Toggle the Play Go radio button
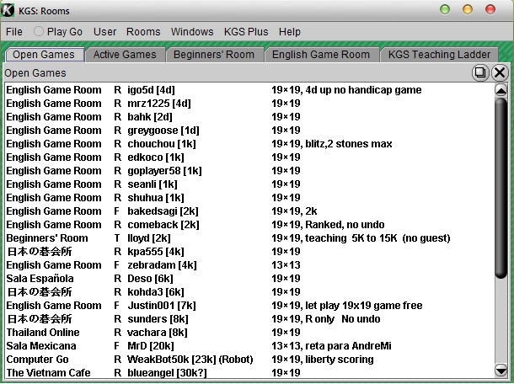The height and width of the screenshot is (384, 514). pos(39,31)
